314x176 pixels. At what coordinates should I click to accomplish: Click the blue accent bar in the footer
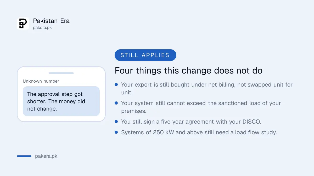pyautogui.click(x=24, y=156)
